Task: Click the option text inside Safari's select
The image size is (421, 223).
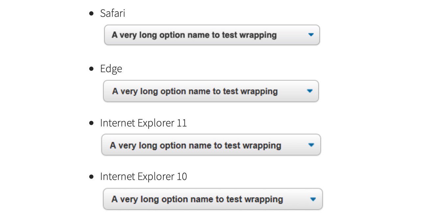Action: [x=194, y=35]
